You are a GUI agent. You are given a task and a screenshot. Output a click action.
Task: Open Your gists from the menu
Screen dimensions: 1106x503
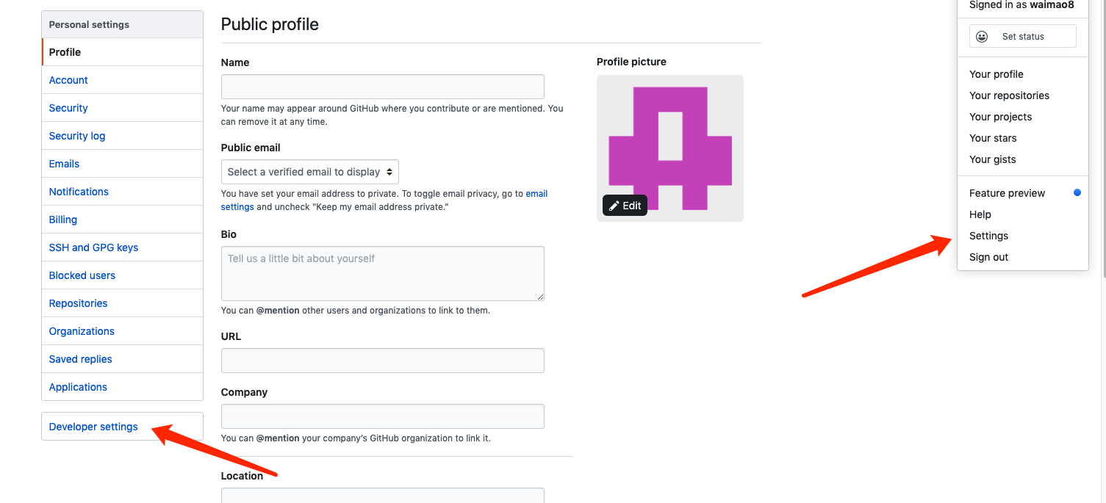992,159
